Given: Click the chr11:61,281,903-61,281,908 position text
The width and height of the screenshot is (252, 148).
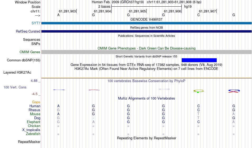Looking at the screenshot, I should (x=169, y=2).
